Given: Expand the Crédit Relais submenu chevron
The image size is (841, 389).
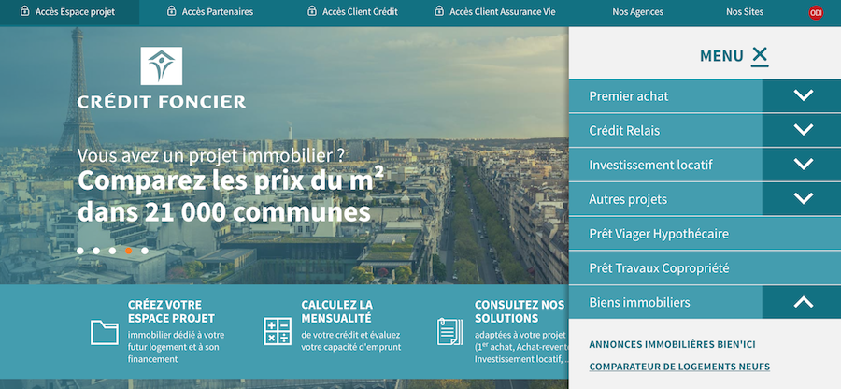Looking at the screenshot, I should click(803, 130).
